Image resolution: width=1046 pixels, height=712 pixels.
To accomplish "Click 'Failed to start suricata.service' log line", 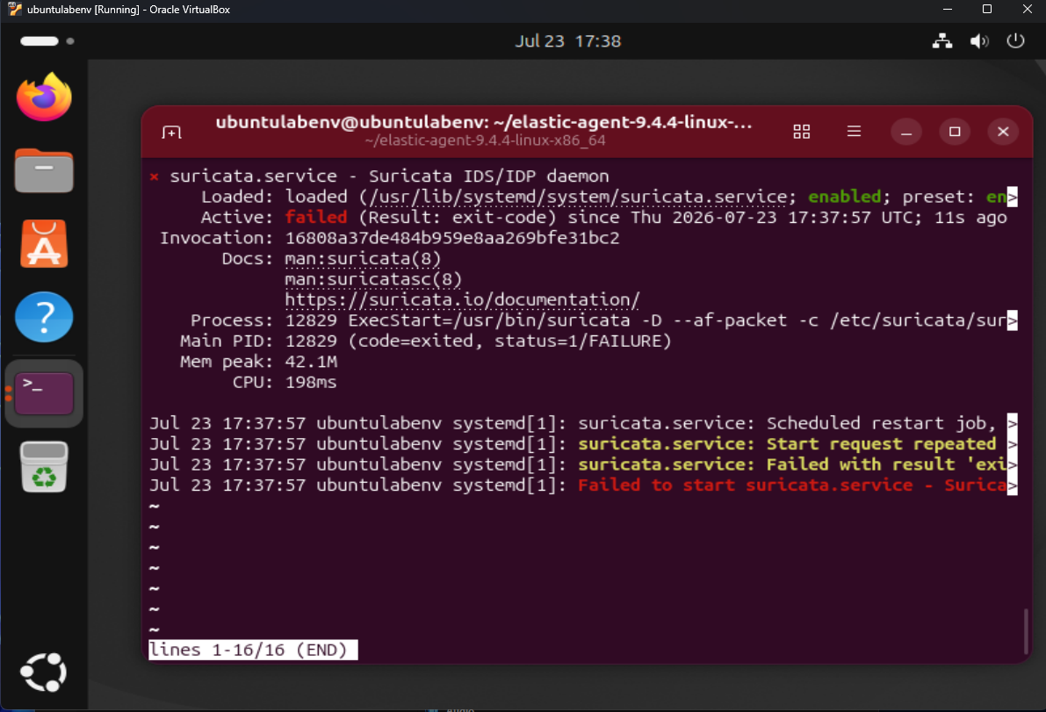I will pyautogui.click(x=583, y=485).
